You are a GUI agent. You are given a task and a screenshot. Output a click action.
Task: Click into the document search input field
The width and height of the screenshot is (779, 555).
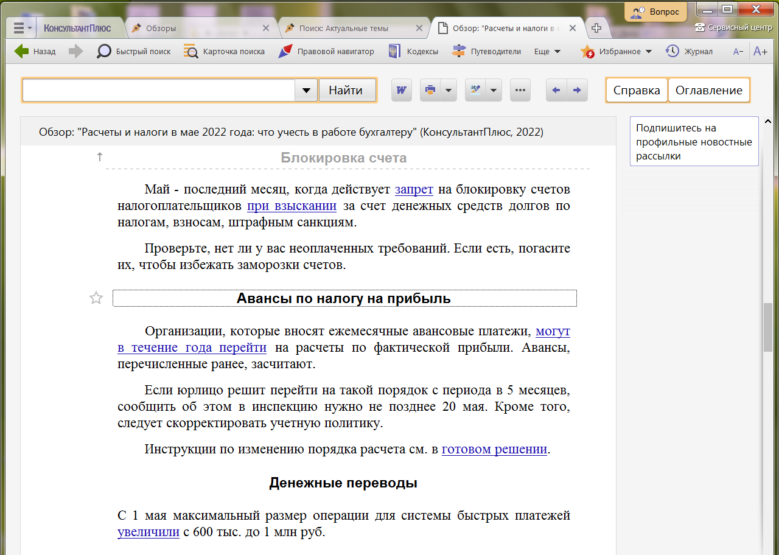pos(158,90)
